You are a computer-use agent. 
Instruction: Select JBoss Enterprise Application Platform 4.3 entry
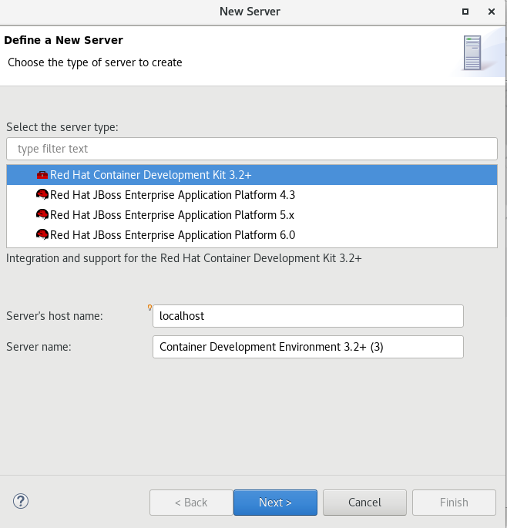click(173, 195)
